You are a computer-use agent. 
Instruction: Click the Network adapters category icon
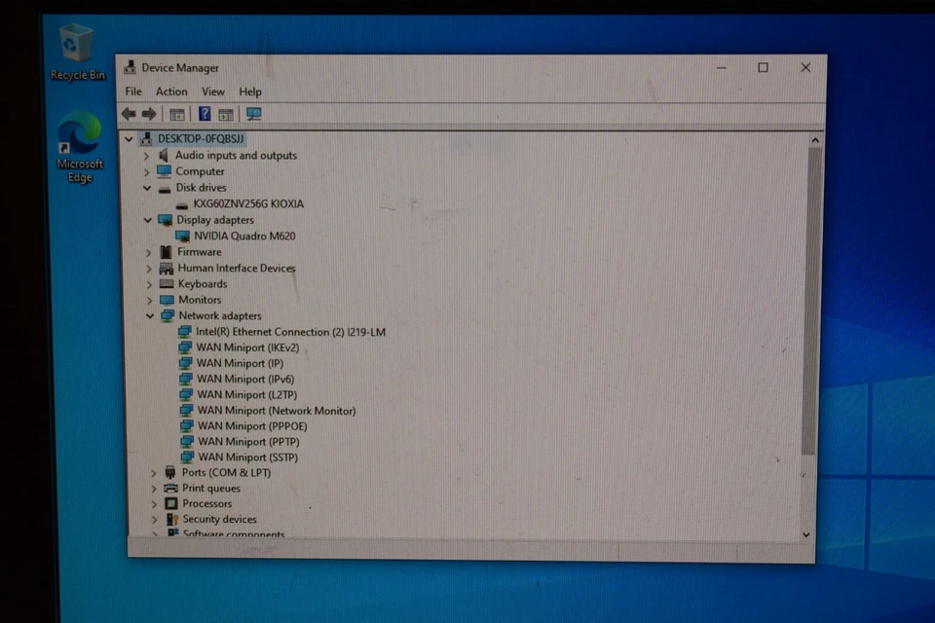pyautogui.click(x=168, y=316)
